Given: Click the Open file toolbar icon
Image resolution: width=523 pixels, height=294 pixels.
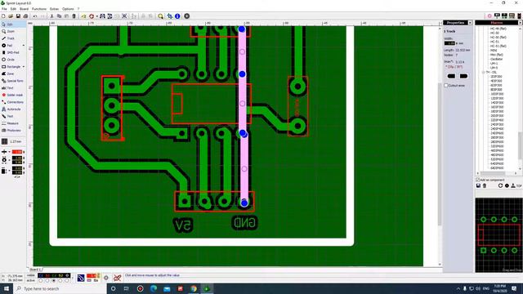Looking at the screenshot, I should click(x=11, y=16).
